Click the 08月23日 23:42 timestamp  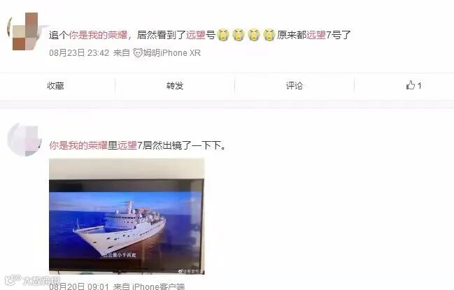(x=79, y=53)
